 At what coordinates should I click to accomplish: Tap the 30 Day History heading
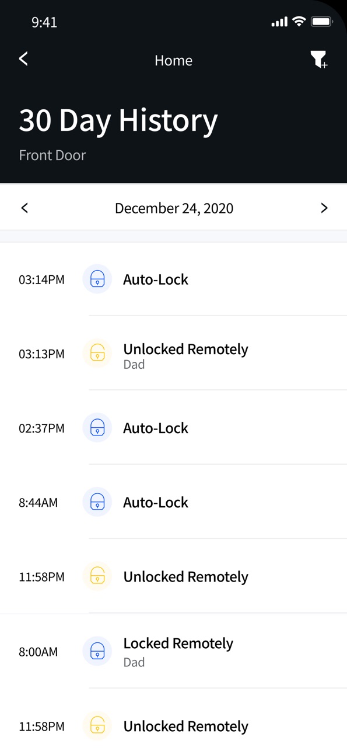click(x=118, y=120)
